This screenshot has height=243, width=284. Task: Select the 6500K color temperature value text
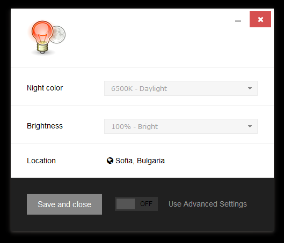click(122, 89)
